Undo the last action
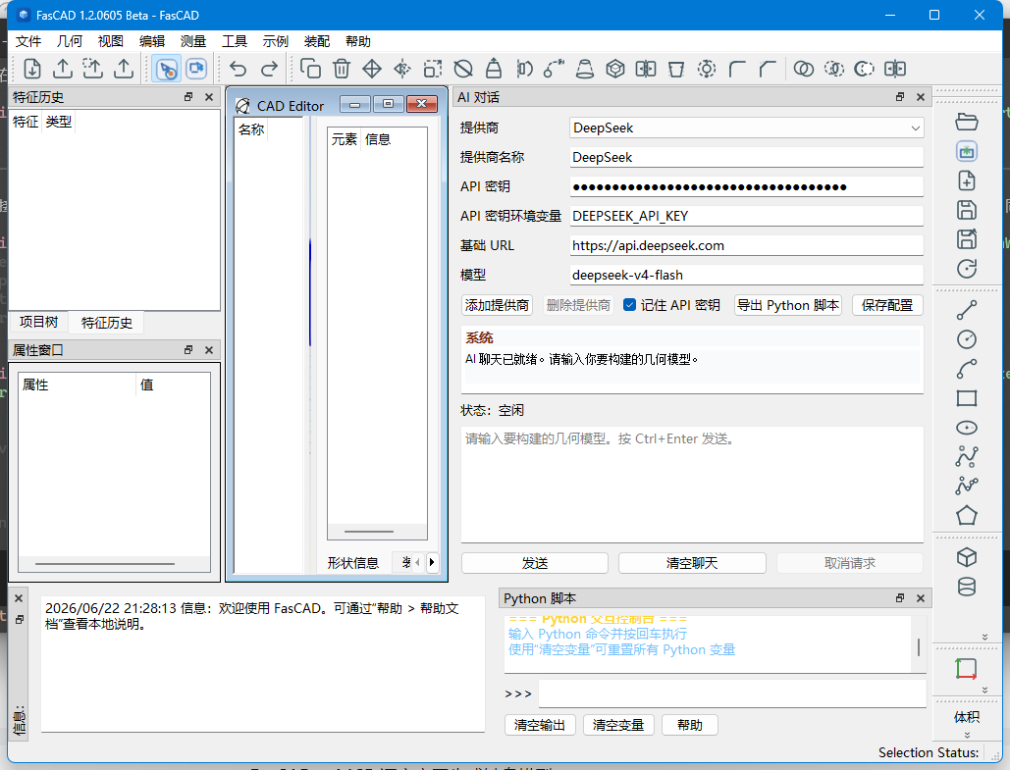 [239, 69]
